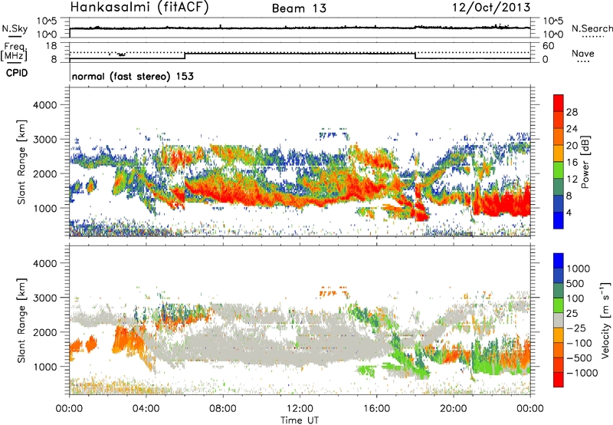This screenshot has width=613, height=425.
Task: Click the 18 tick on the frequency axis
Action: point(51,46)
